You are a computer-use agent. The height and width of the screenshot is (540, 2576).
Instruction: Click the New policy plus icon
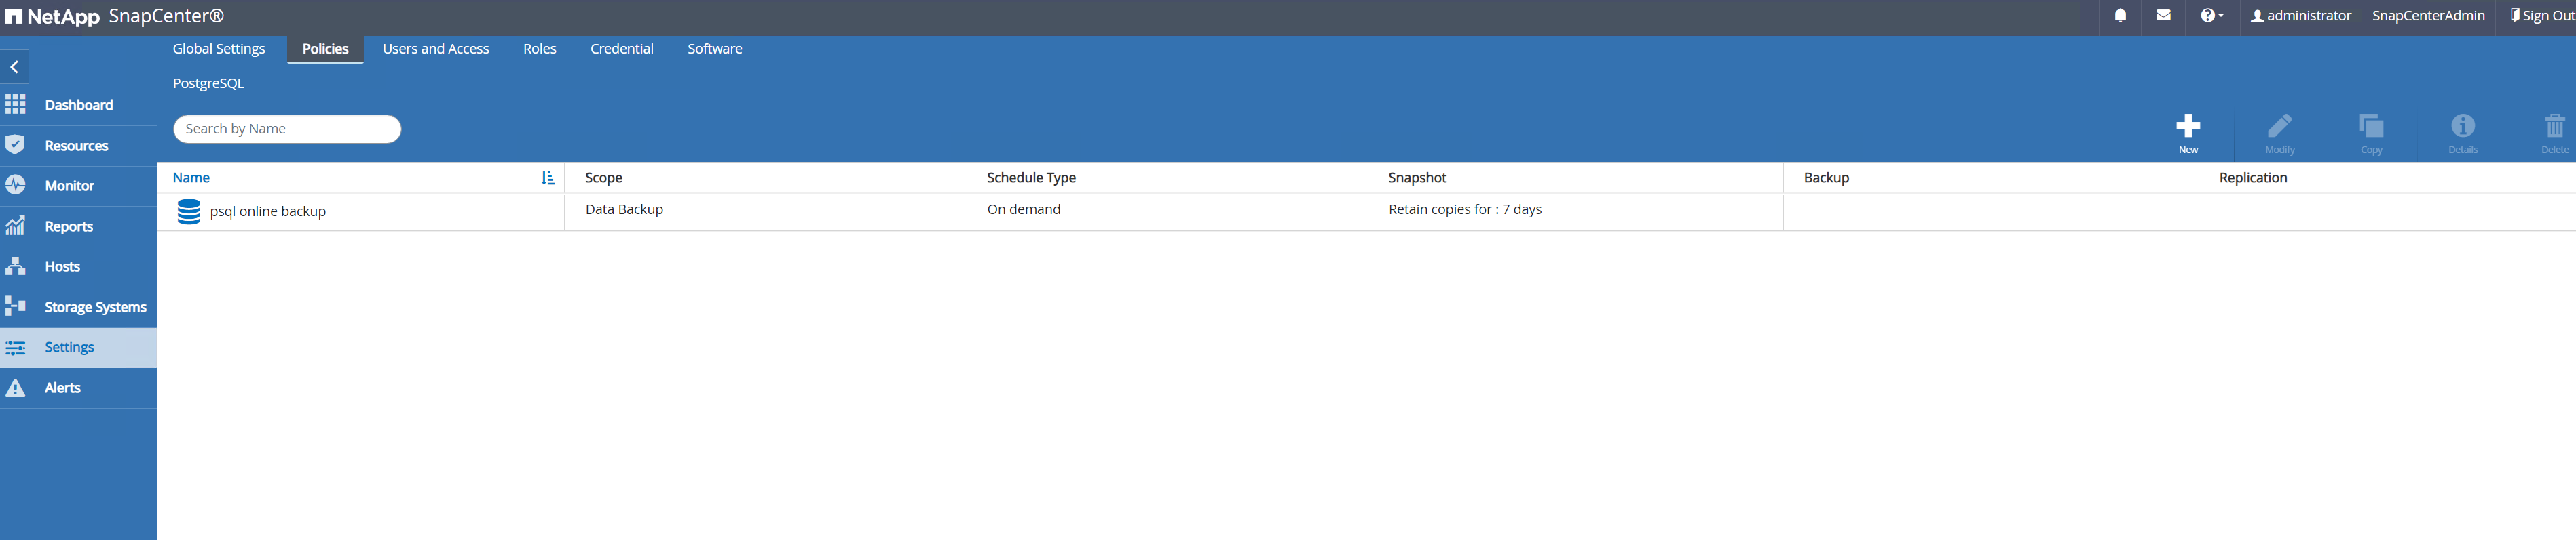coord(2187,127)
